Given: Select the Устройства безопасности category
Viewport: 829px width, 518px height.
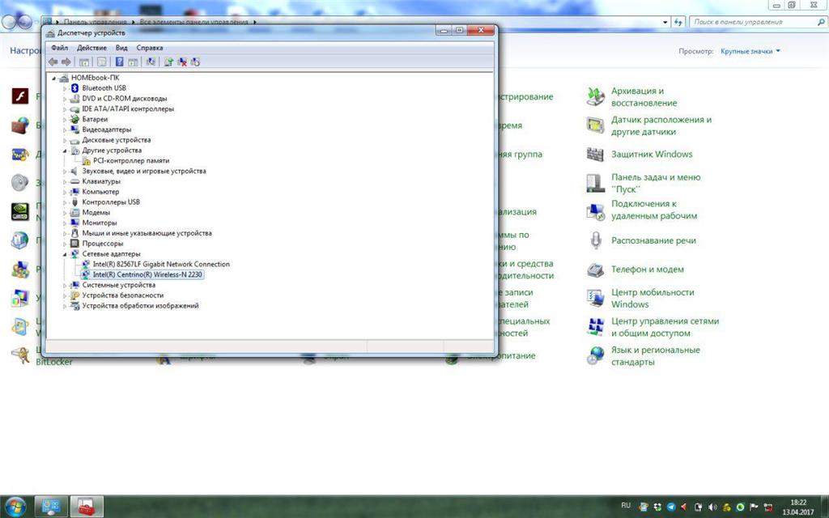Looking at the screenshot, I should tap(123, 295).
